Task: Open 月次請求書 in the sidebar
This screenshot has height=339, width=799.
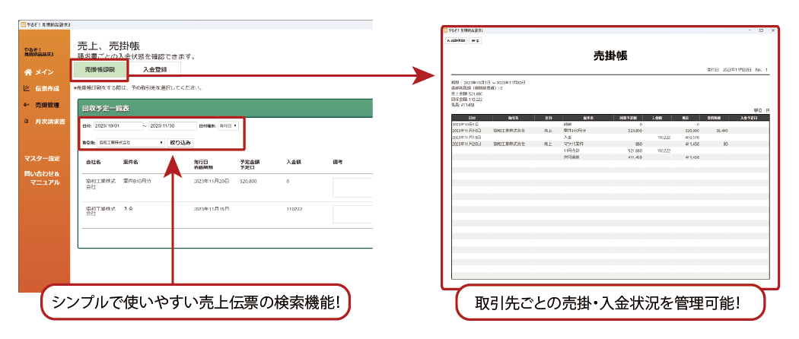Action: pos(50,122)
